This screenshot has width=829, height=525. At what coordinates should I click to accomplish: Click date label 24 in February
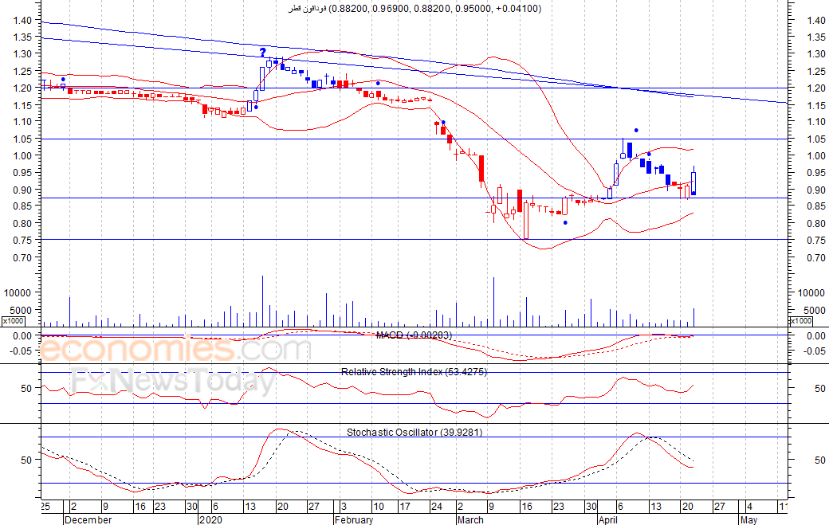click(x=436, y=507)
